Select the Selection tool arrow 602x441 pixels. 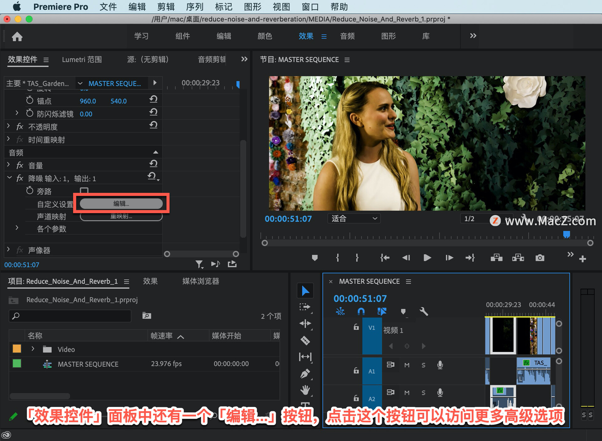[305, 291]
